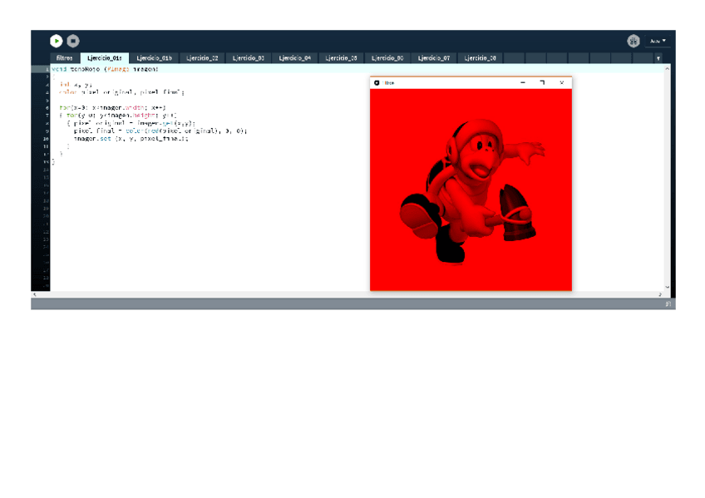Screen dimensions: 705x498
Task: Click the red-tinted monkey image in the sketch window
Action: pos(471,190)
